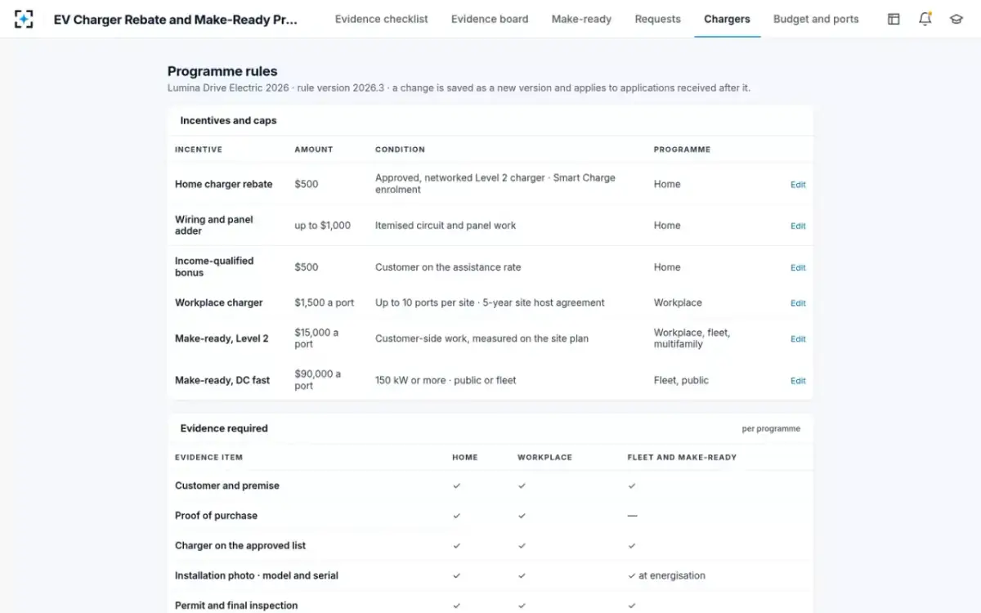Click 'Installation photo · model and serial' row label
981x613 pixels.
[x=257, y=575]
